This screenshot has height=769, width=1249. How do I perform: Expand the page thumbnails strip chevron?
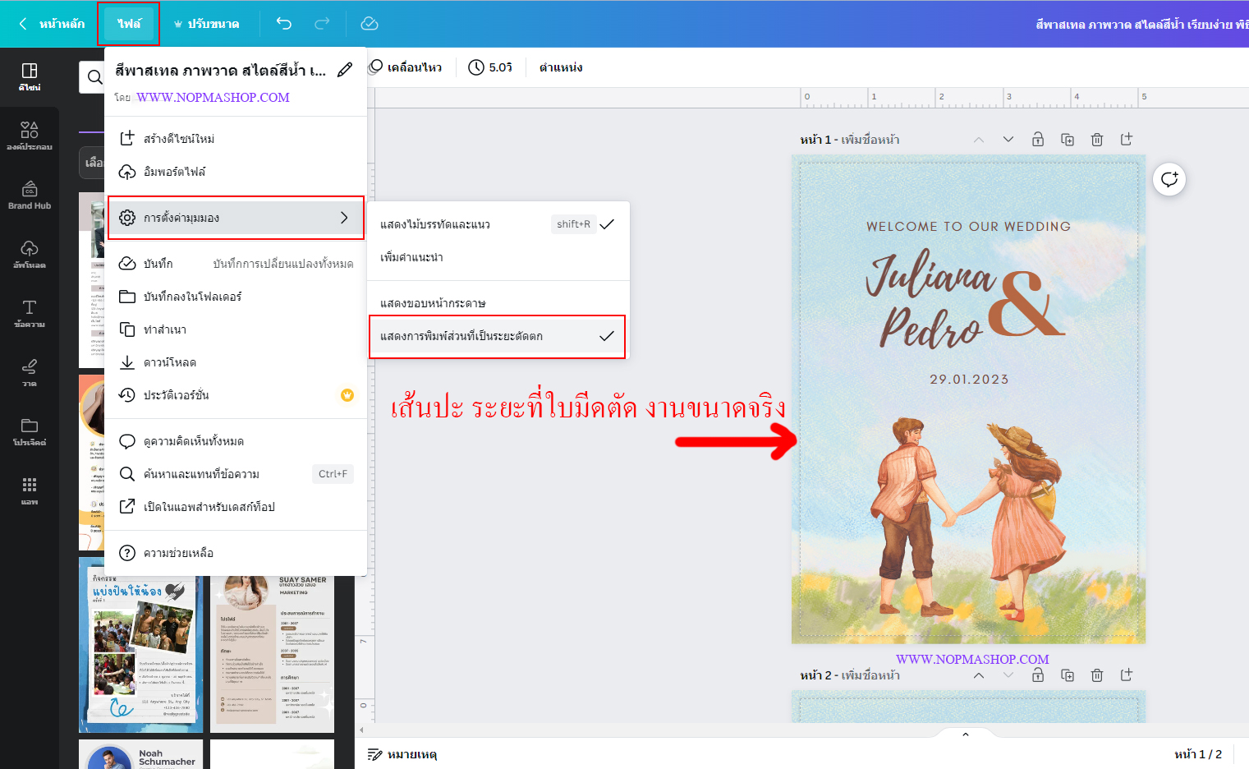tap(966, 734)
